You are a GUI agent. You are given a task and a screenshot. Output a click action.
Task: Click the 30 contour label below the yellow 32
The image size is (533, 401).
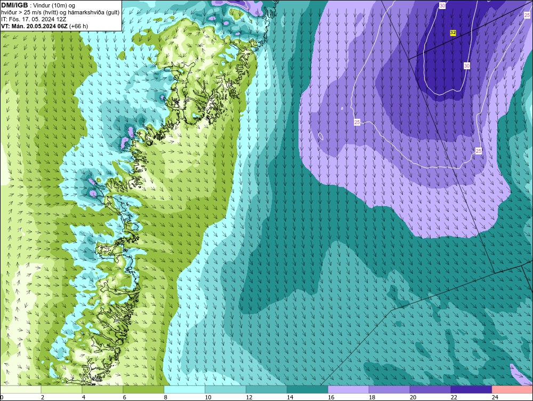coord(467,66)
